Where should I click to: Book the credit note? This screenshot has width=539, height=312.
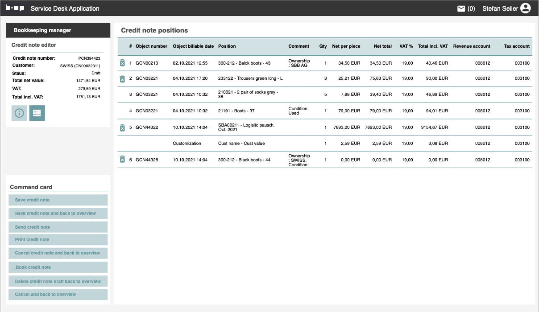point(58,267)
